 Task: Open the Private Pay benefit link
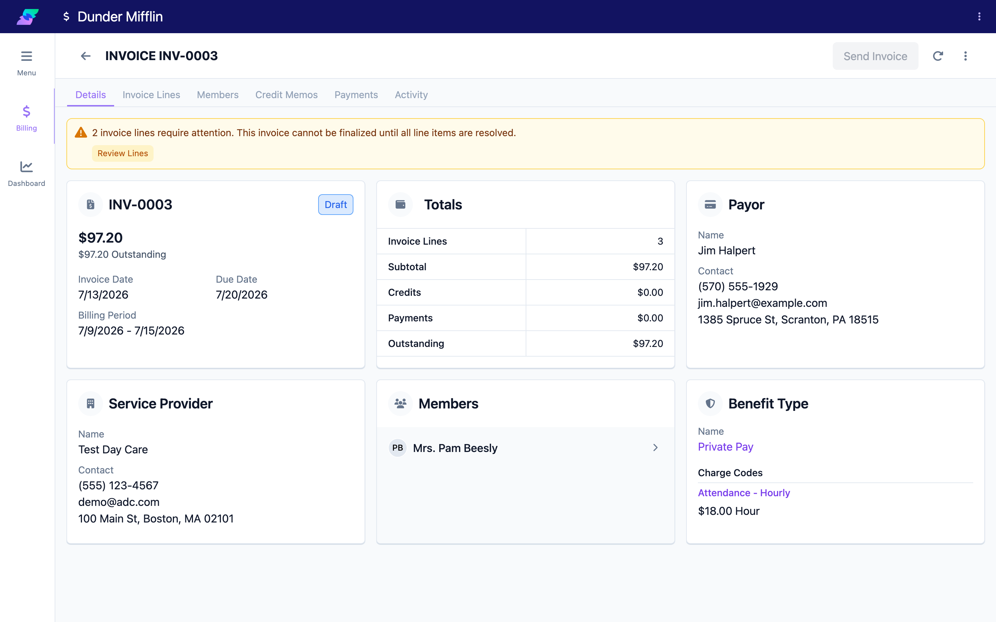click(726, 447)
